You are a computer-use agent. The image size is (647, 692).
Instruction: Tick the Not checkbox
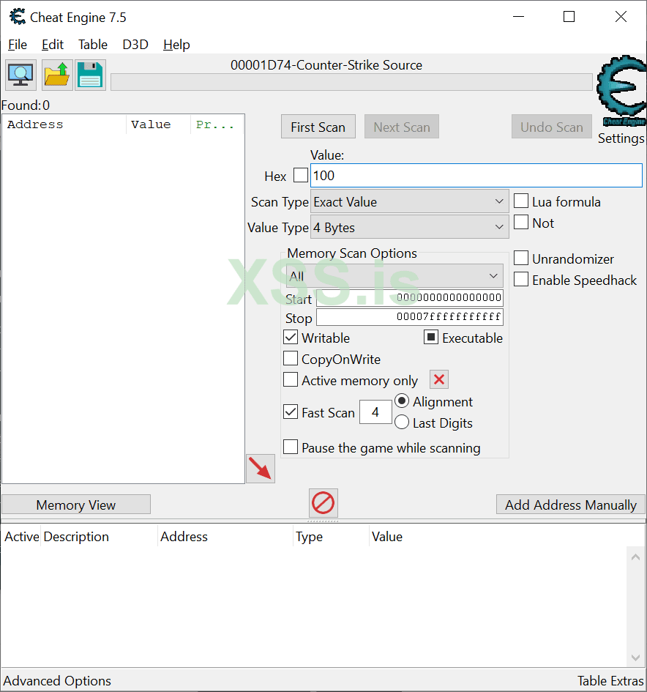click(521, 222)
